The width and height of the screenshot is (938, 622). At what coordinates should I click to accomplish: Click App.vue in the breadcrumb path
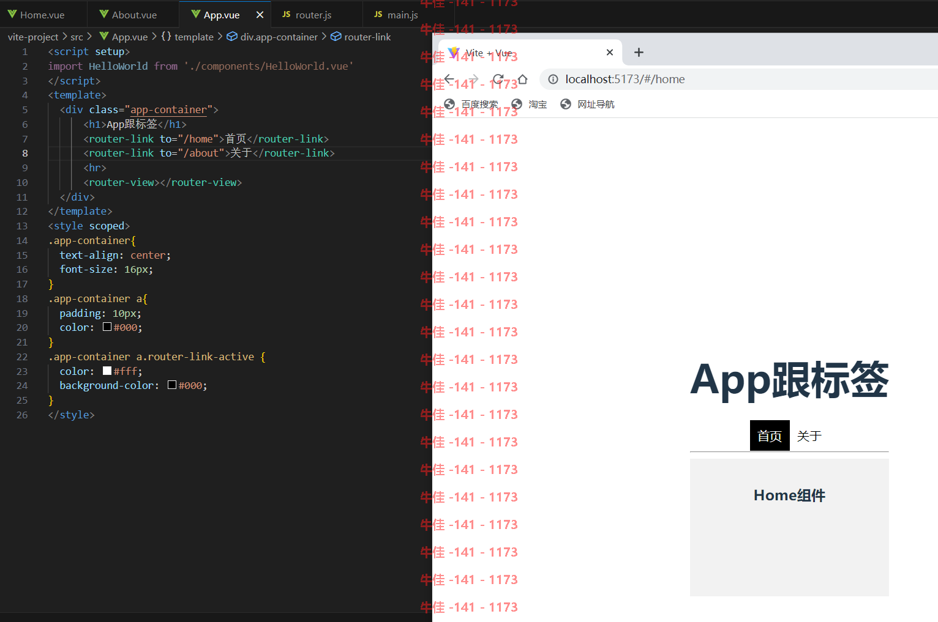[x=130, y=37]
